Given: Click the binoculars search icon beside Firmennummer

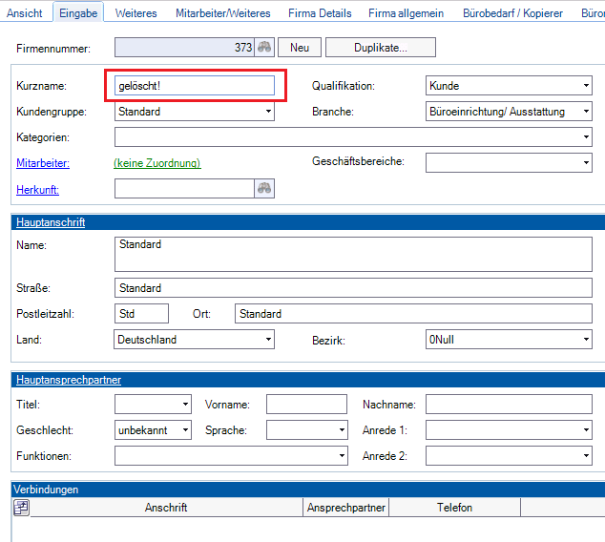Looking at the screenshot, I should 265,48.
